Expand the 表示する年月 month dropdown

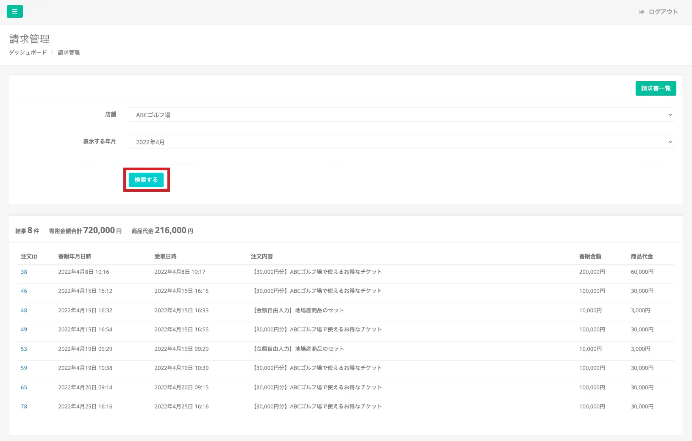pyautogui.click(x=401, y=142)
